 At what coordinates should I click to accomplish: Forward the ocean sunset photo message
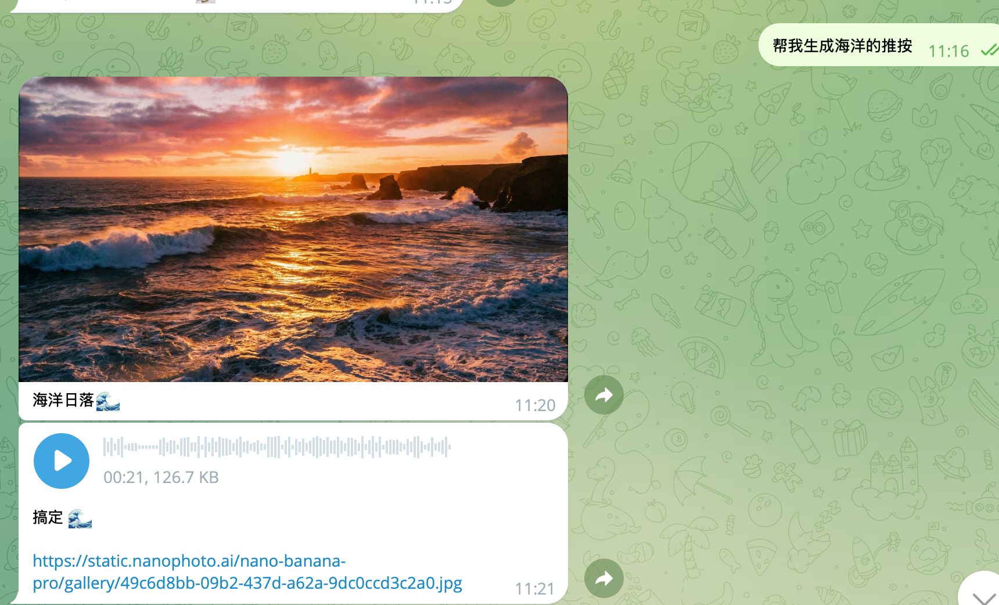click(x=604, y=395)
